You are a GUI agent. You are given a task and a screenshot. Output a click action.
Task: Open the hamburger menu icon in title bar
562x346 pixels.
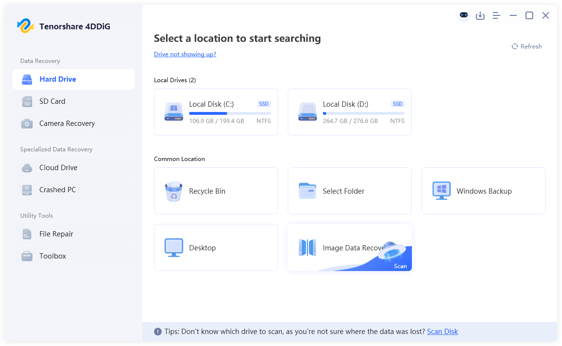point(497,16)
